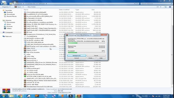Click the Local Disk breadcrumb segment

tap(30, 4)
